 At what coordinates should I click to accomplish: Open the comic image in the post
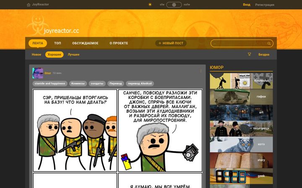click(117, 139)
